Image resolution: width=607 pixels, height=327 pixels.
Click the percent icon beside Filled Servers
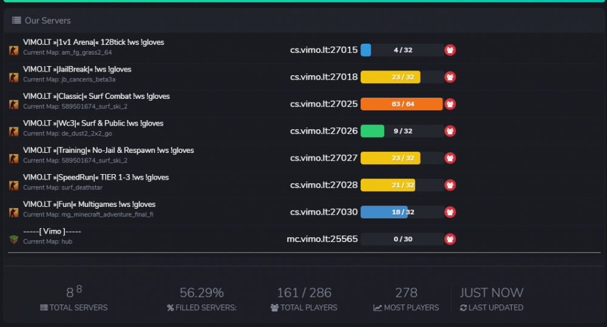(171, 308)
